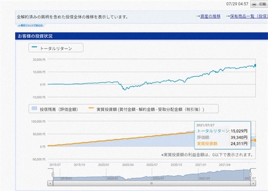Click the right arrow of the chart scrollbar
This screenshot has height=191, width=268.
click(x=253, y=183)
